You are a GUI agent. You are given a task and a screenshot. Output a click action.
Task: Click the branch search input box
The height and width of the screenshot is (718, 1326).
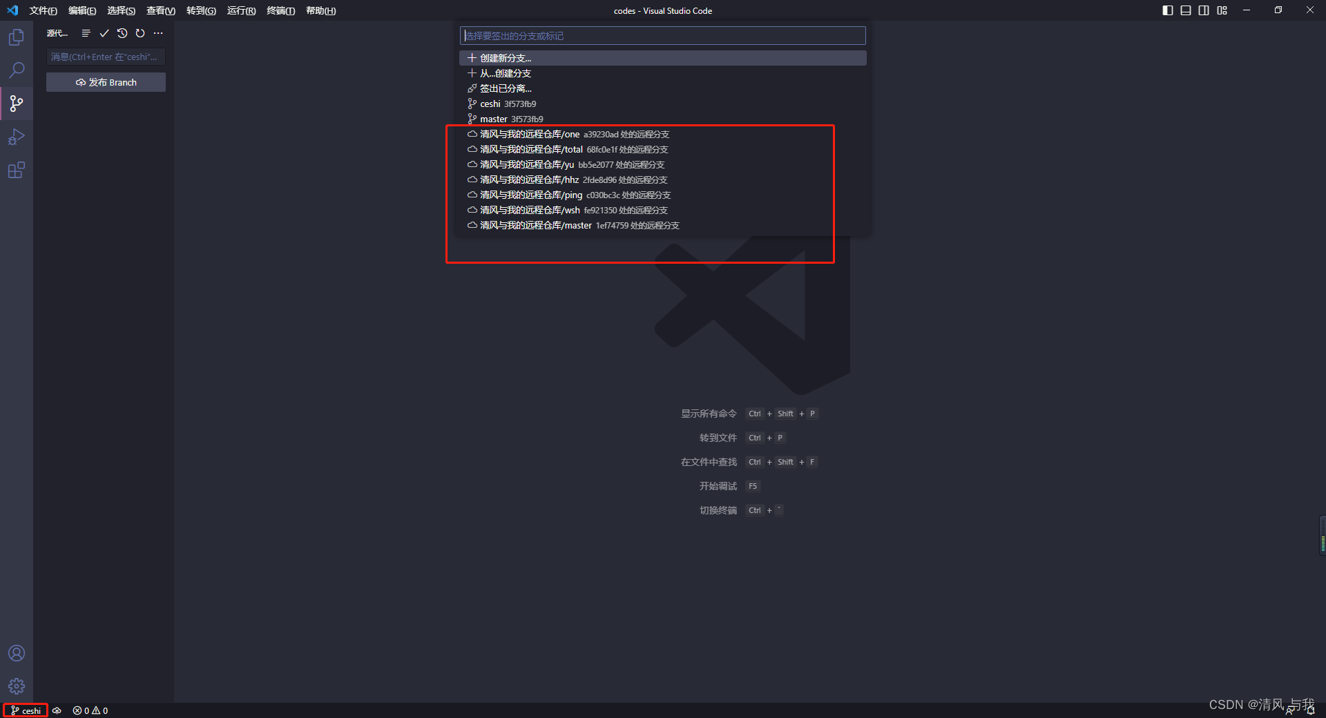tap(662, 36)
